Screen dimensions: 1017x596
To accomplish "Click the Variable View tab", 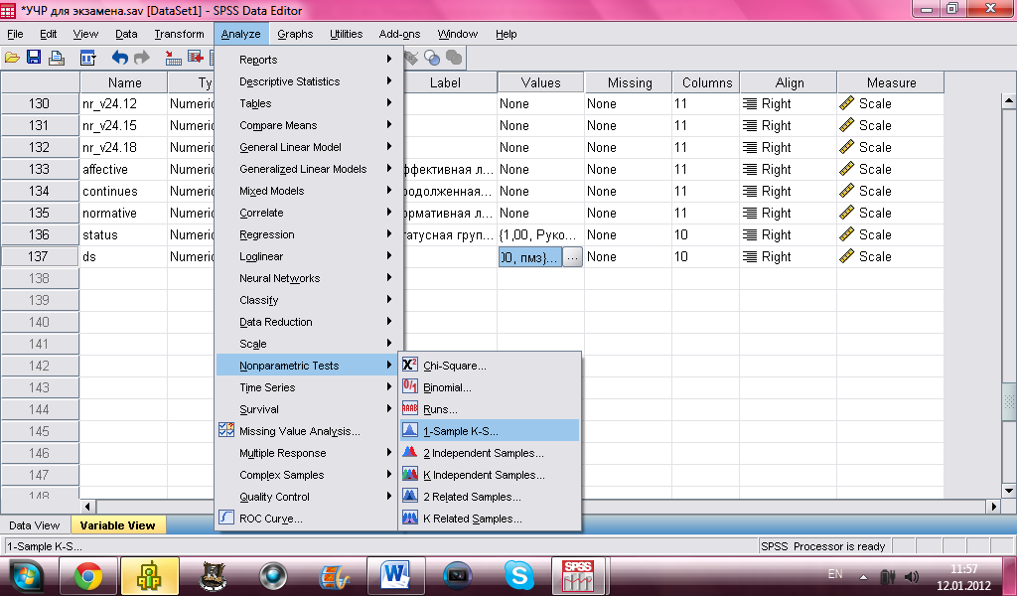I will [117, 525].
